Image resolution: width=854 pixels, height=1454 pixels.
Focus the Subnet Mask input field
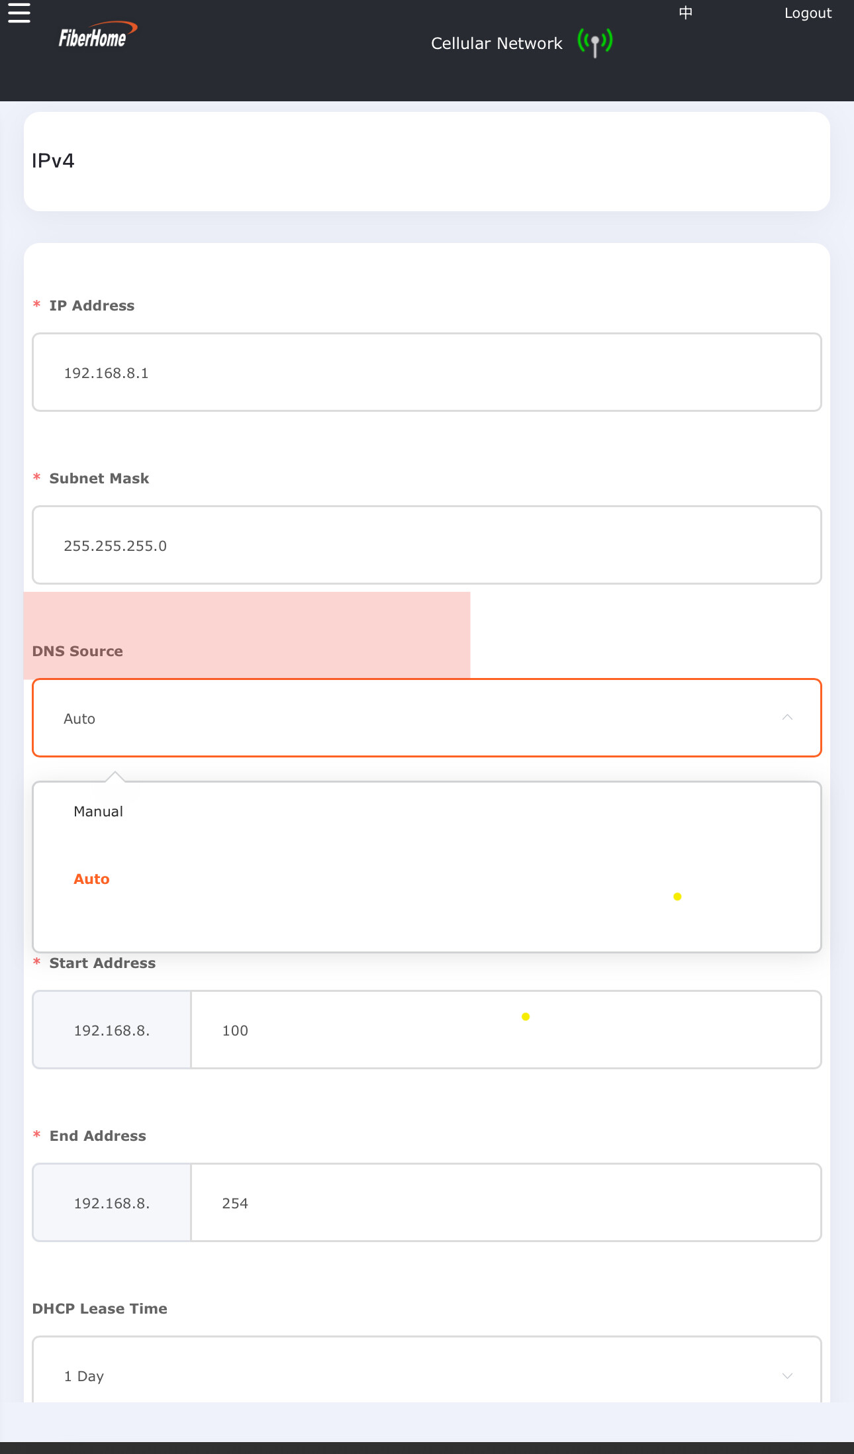(426, 545)
